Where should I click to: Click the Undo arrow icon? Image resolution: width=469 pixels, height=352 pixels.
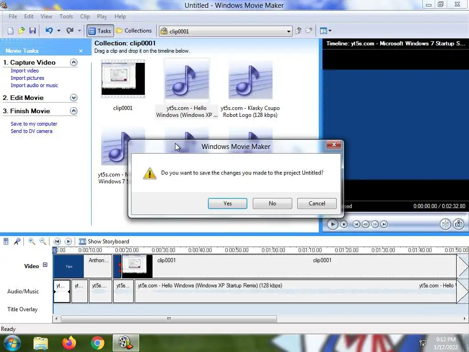pyautogui.click(x=49, y=31)
